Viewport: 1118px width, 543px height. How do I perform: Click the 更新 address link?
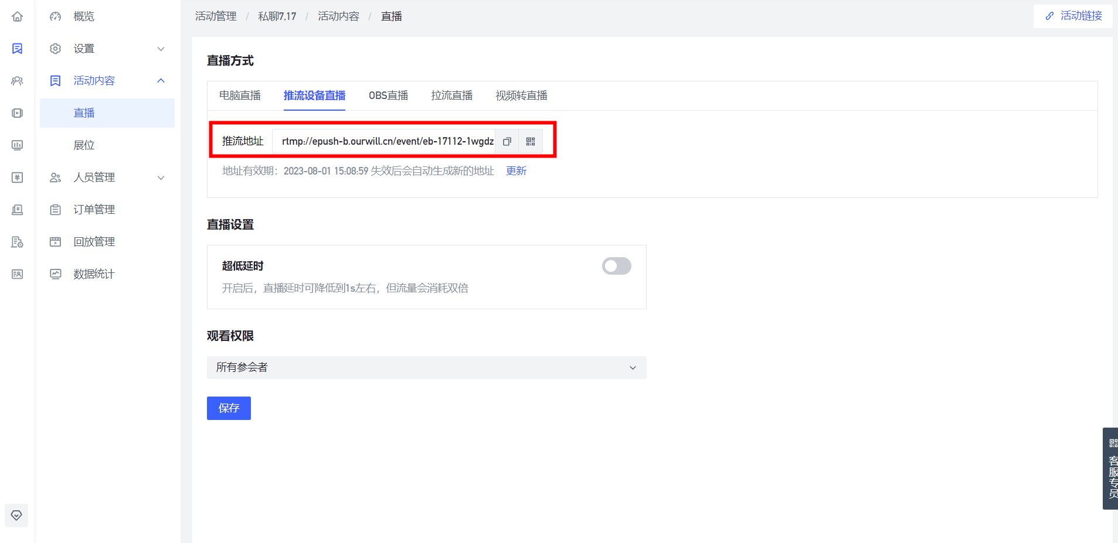tap(516, 171)
